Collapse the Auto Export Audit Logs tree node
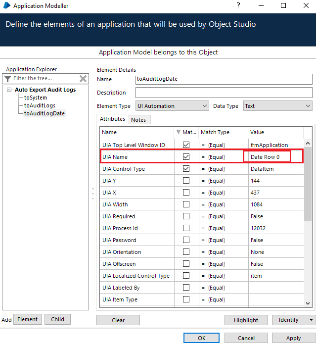The height and width of the screenshot is (347, 316). [10, 90]
